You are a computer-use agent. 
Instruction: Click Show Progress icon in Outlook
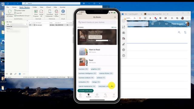36,13
